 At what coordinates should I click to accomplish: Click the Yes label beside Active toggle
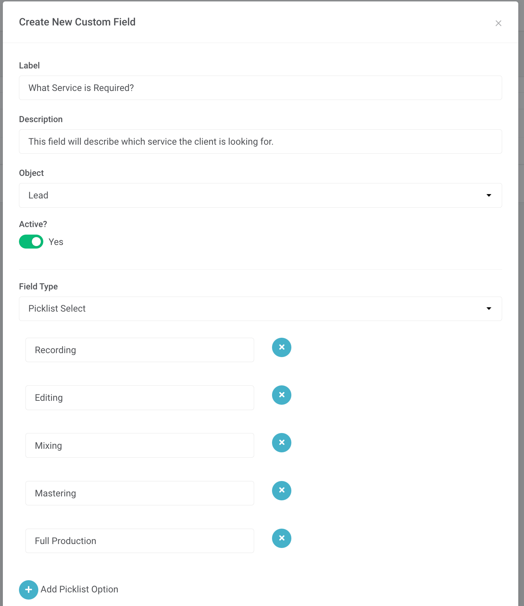[56, 242]
